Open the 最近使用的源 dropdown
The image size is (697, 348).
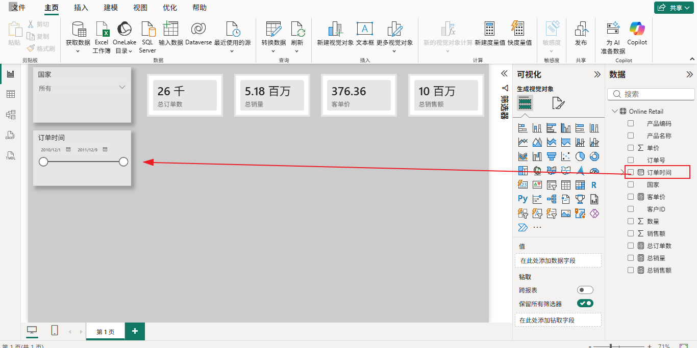pos(232,51)
